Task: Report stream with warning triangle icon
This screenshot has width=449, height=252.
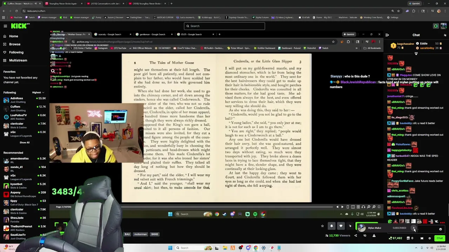Action: click(374, 236)
